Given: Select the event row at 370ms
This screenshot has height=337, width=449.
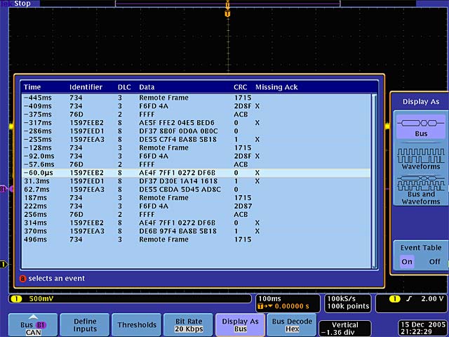Looking at the screenshot, I should pyautogui.click(x=196, y=231).
